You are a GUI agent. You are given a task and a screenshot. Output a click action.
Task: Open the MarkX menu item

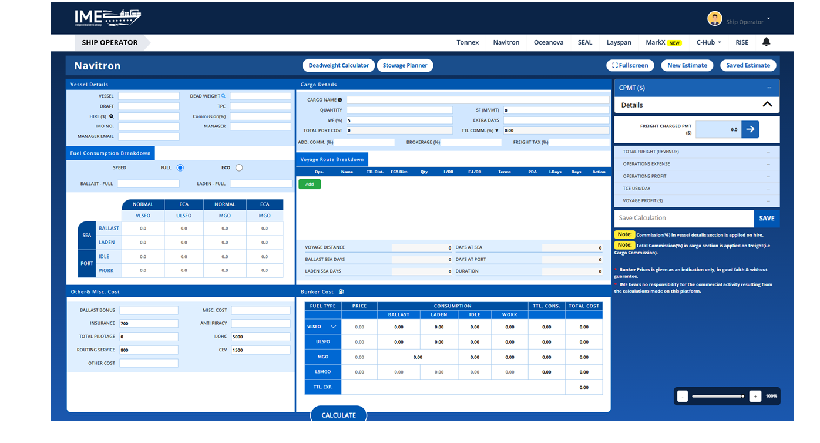663,42
